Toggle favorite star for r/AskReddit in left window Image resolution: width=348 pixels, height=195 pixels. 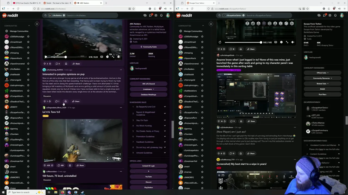click(x=28, y=74)
